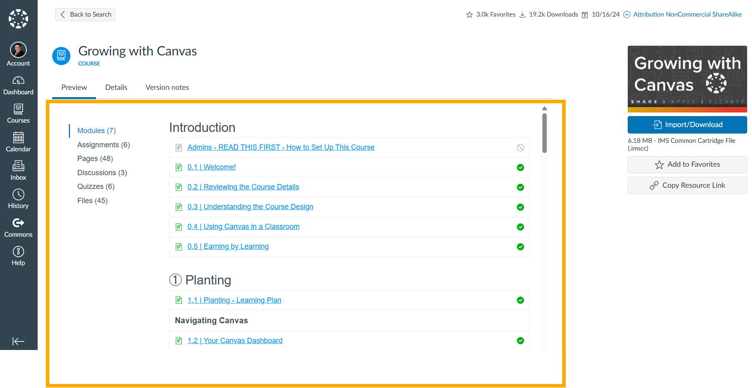Open the Attribution NonCommercial ShareAlike license link

(687, 14)
